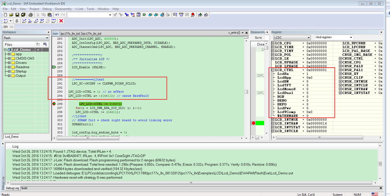Click the Debug Log vertical scrollbar

[380, 164]
